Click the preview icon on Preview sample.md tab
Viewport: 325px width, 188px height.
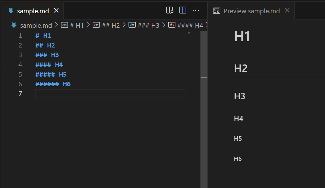[x=217, y=10]
